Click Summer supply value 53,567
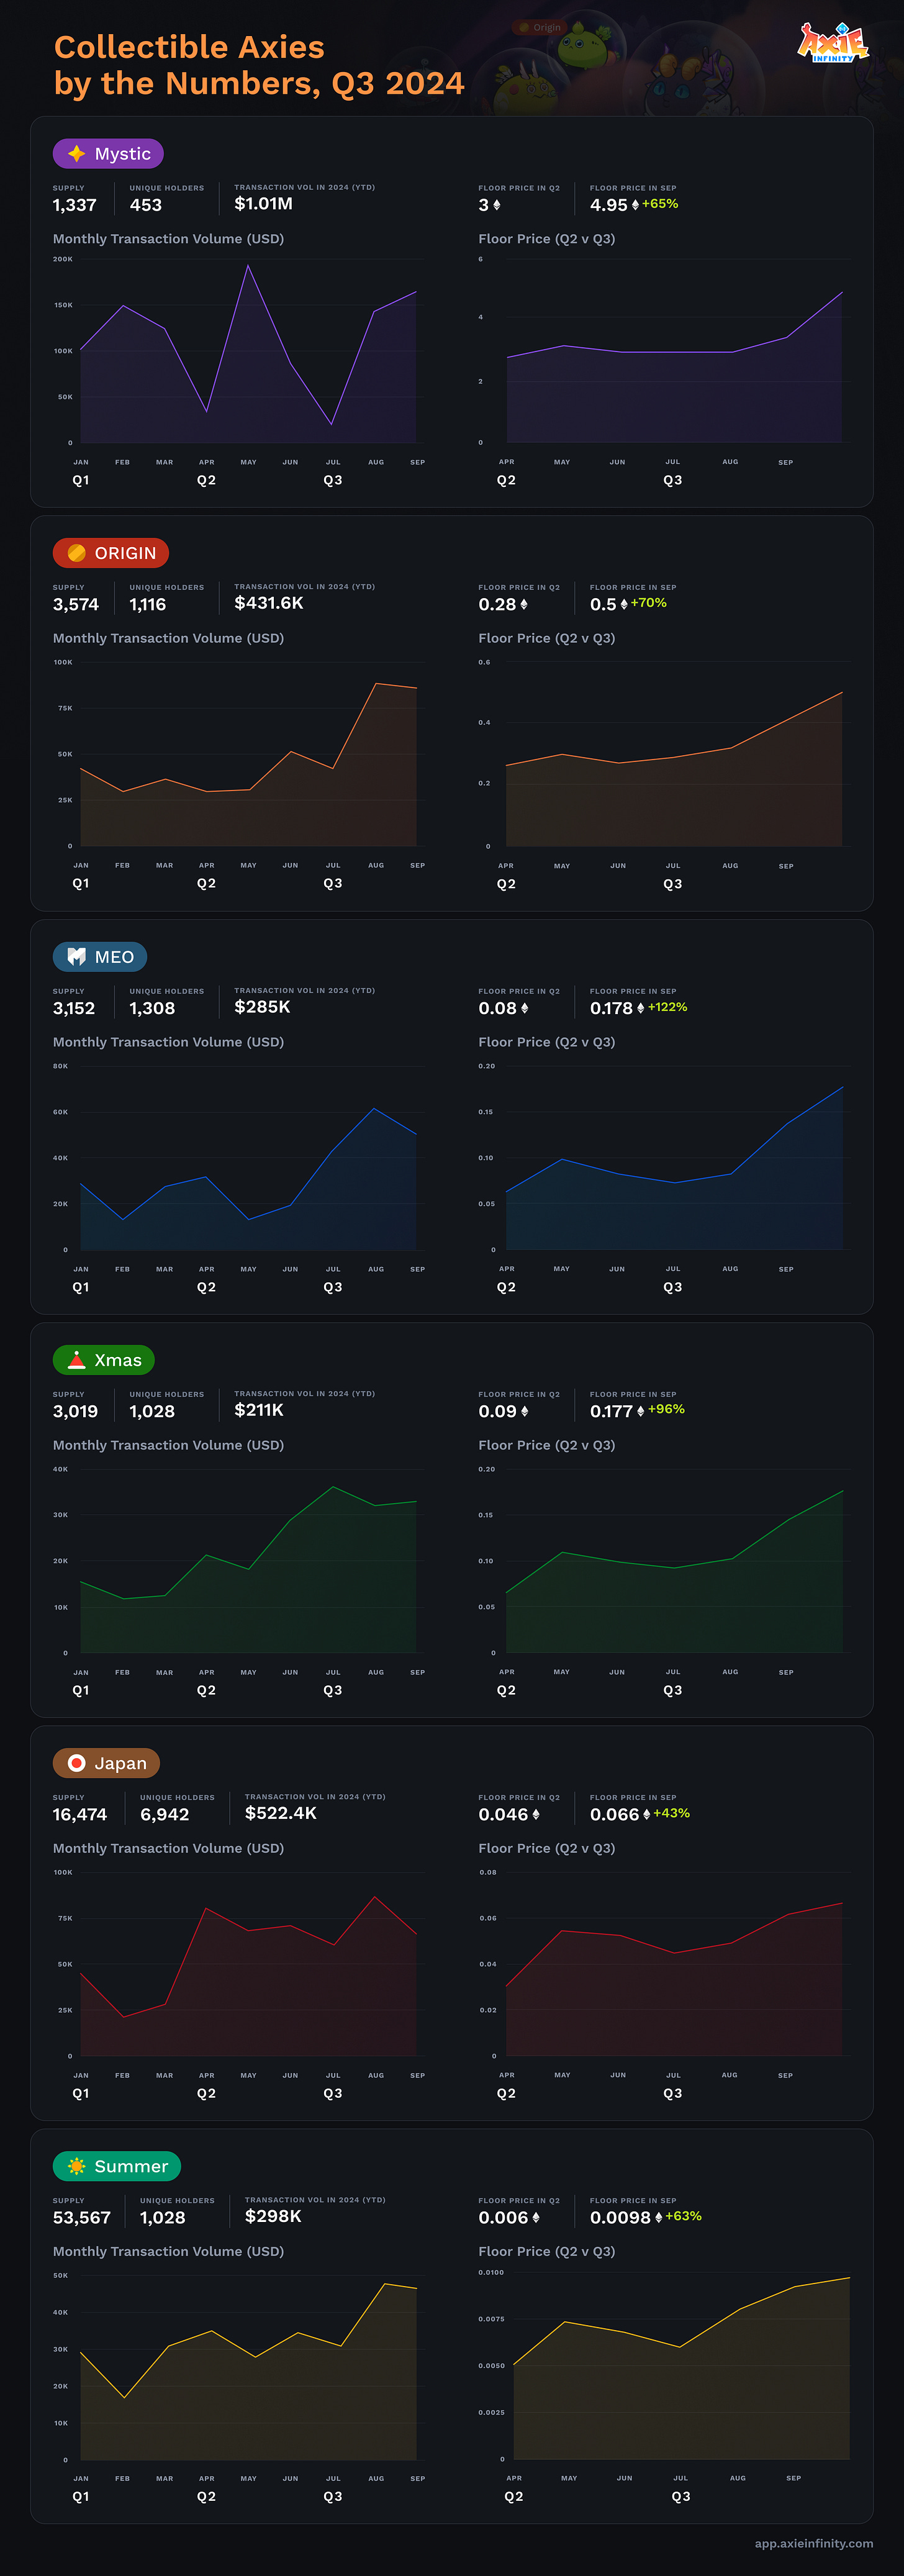Screen dimensions: 904x2576 (x=82, y=2217)
